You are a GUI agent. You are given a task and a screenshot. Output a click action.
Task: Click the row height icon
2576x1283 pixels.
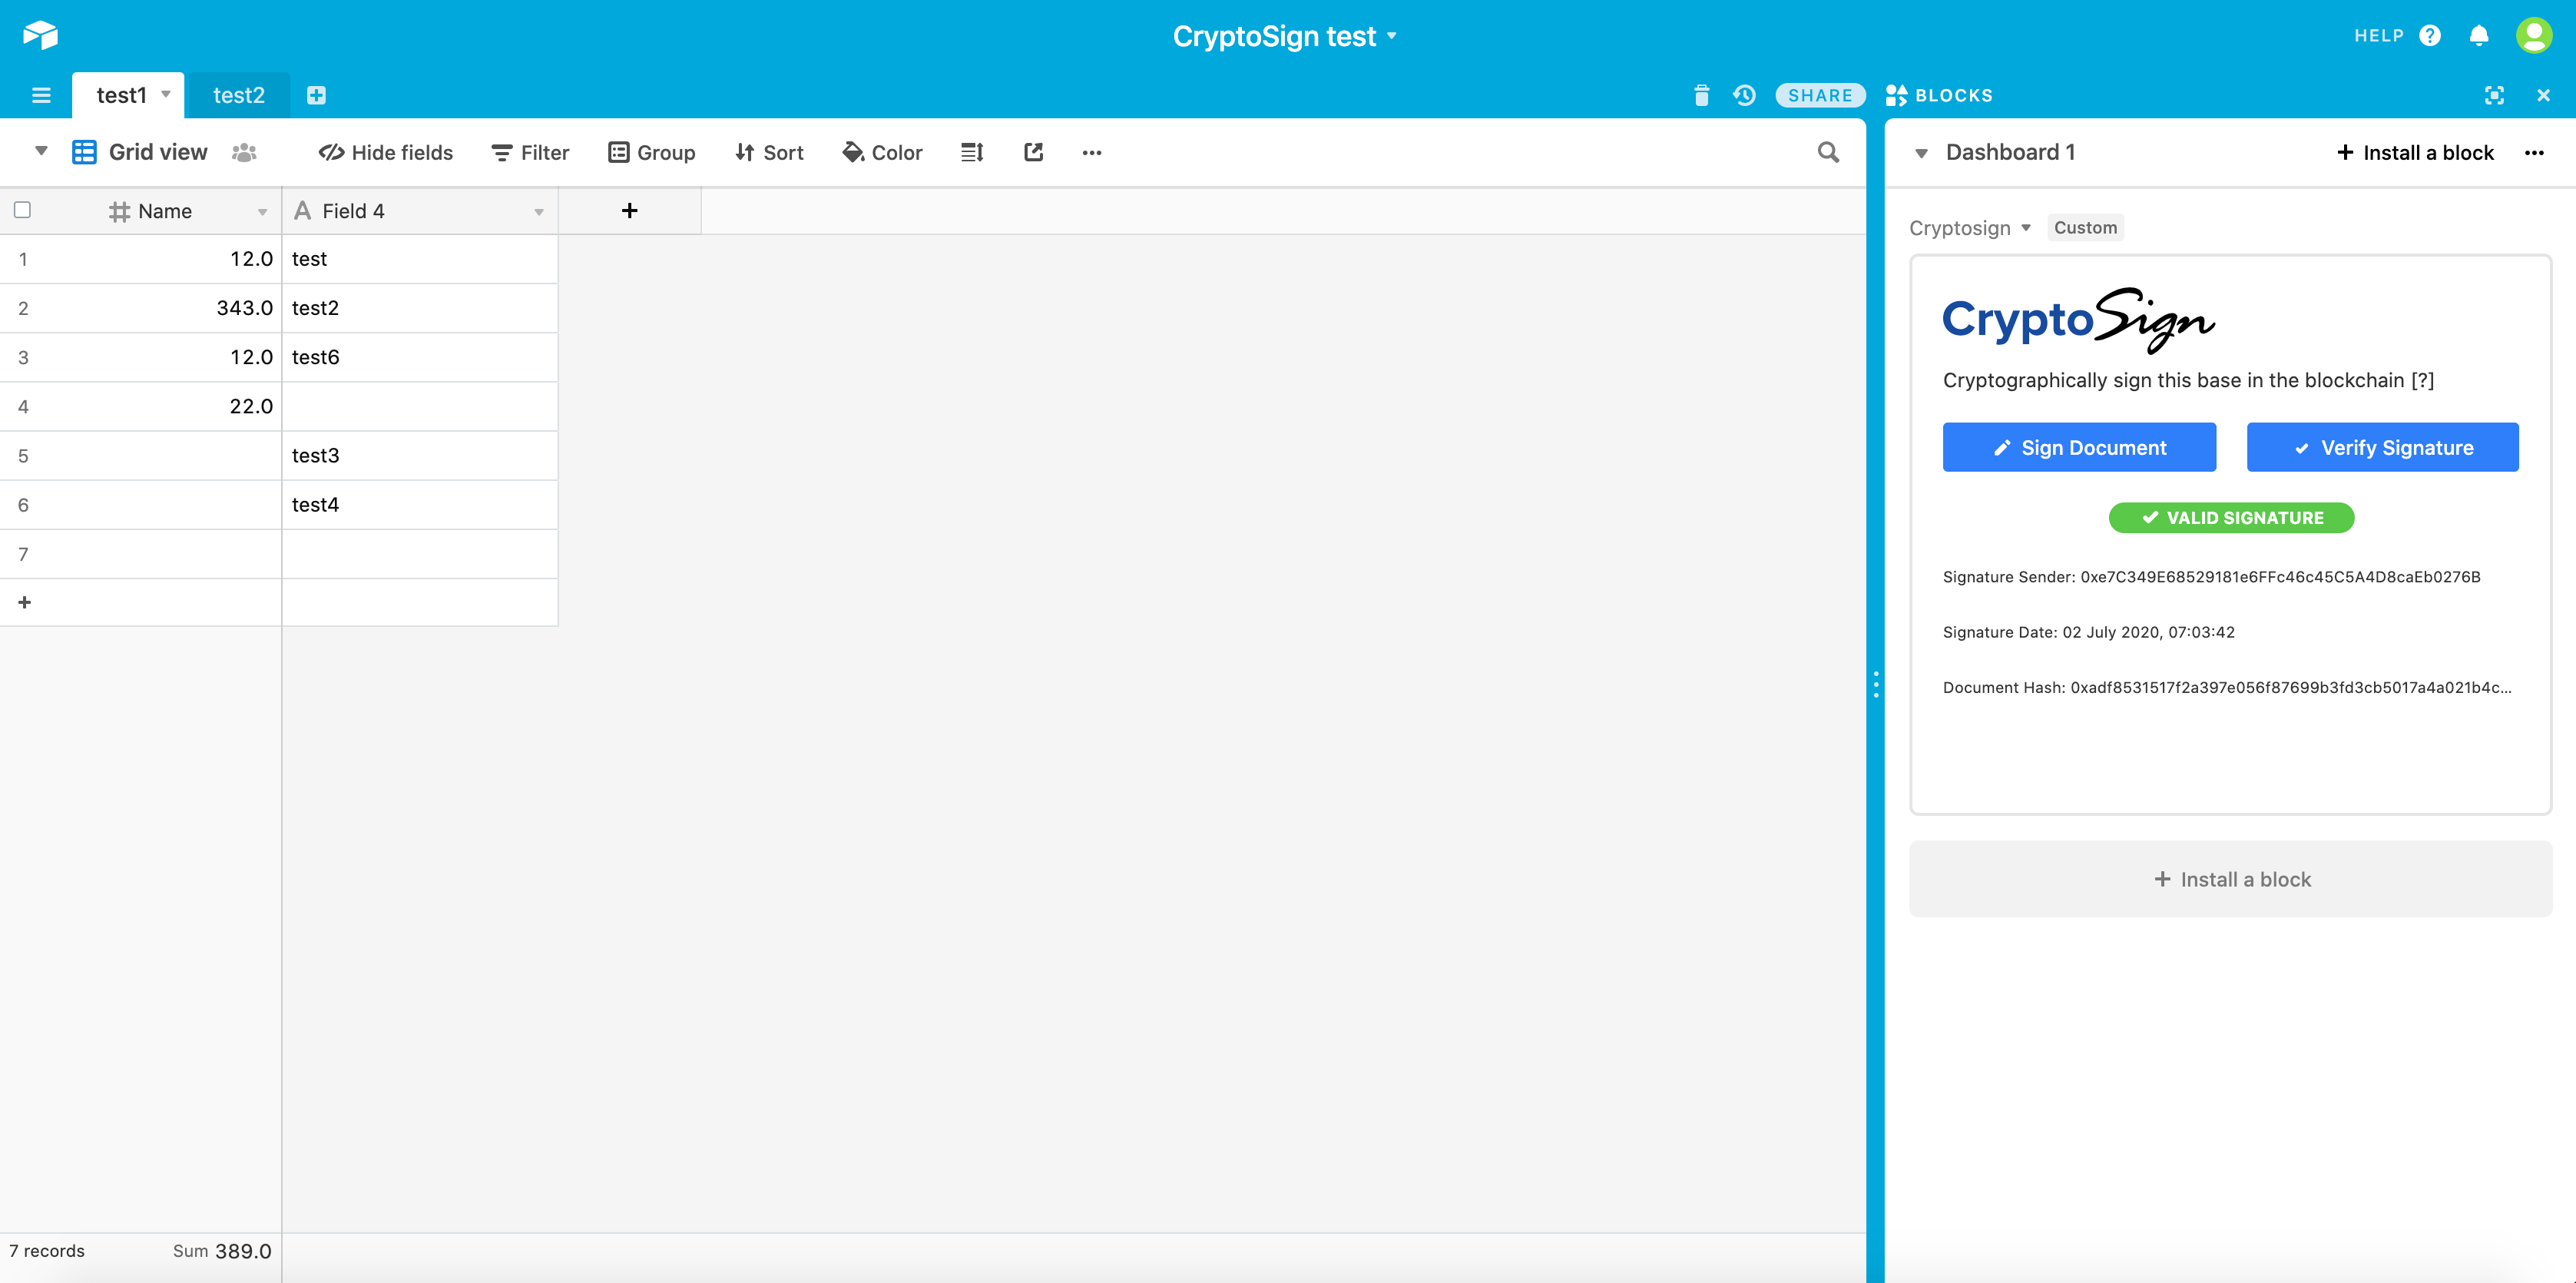pos(972,152)
